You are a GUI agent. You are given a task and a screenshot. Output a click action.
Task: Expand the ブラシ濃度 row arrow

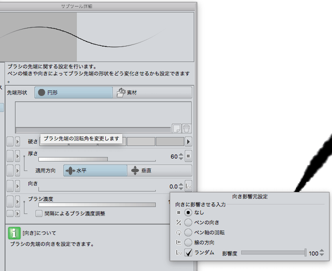[x=18, y=201]
